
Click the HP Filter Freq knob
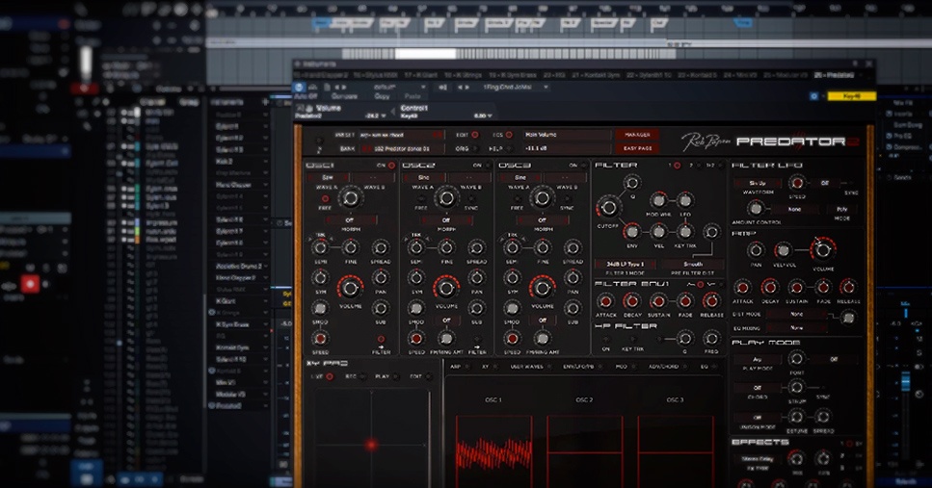point(710,337)
